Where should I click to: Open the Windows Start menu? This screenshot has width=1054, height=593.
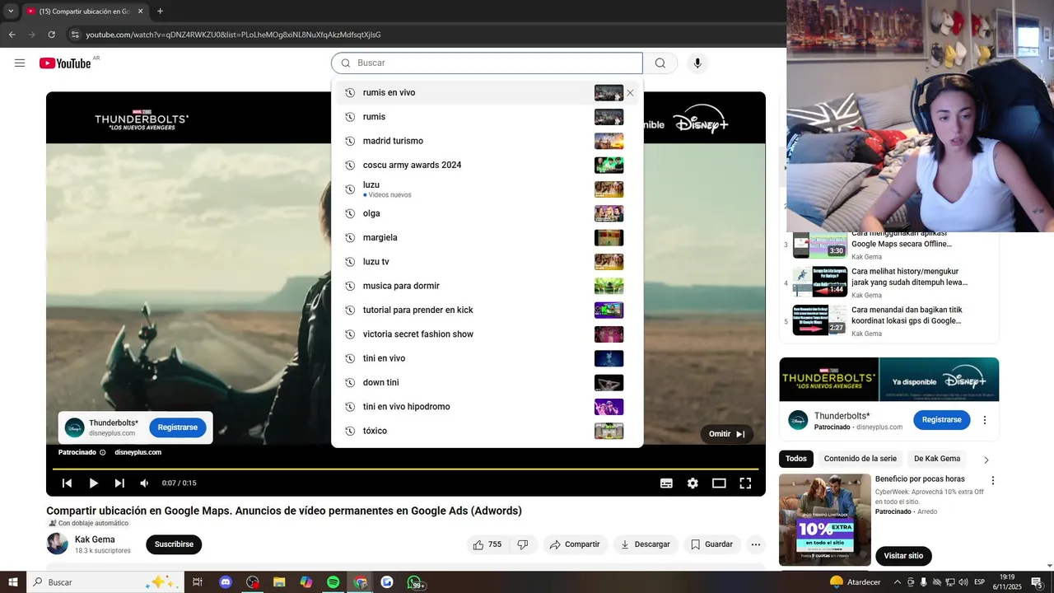tap(13, 582)
